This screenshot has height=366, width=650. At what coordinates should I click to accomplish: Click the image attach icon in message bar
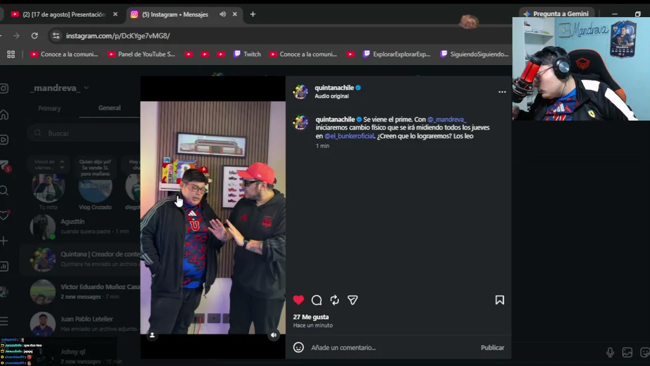click(628, 352)
